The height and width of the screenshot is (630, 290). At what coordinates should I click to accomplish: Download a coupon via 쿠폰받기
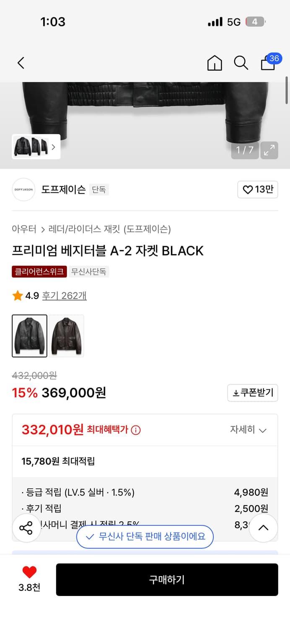coord(252,393)
